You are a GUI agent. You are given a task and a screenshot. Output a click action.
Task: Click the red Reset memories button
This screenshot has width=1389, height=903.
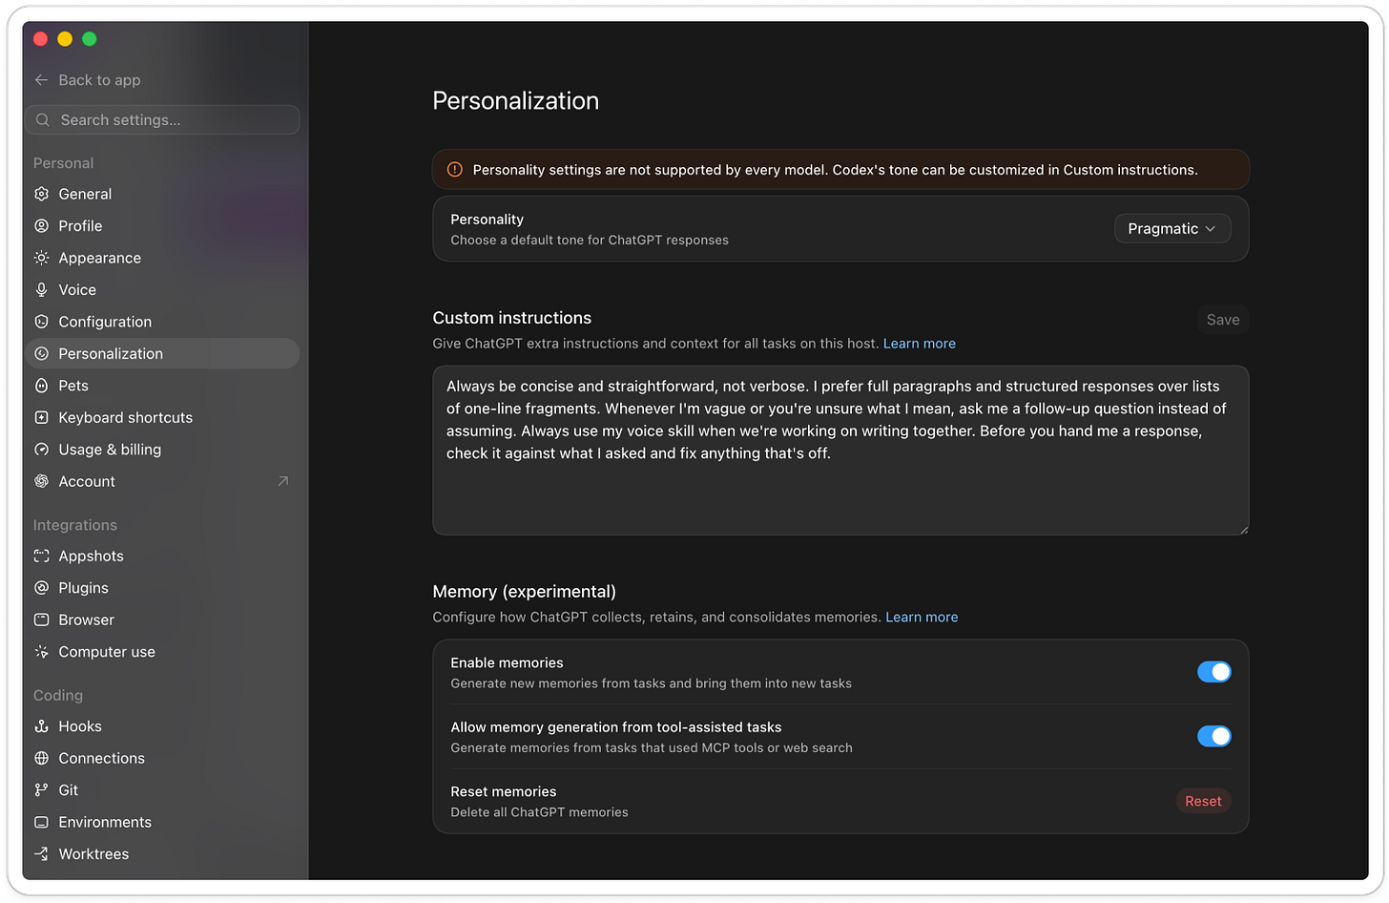1203,802
